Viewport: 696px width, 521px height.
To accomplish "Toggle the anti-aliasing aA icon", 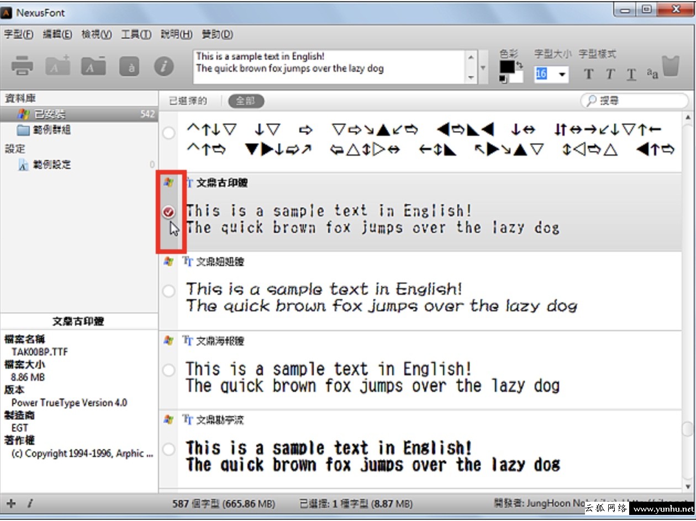I will [652, 74].
